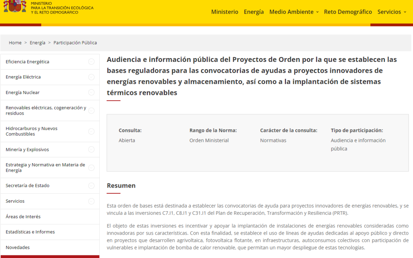
Task: Go to Reto Demográfico in top navigation
Action: pyautogui.click(x=348, y=12)
